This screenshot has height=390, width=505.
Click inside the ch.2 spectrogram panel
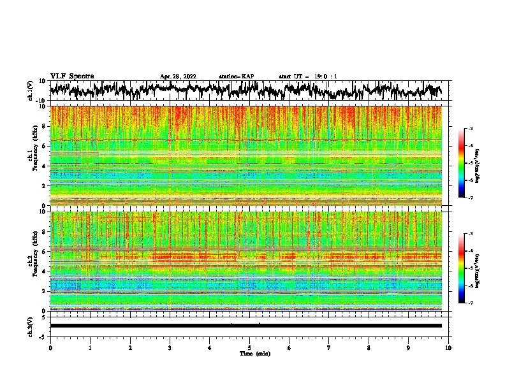pos(246,261)
